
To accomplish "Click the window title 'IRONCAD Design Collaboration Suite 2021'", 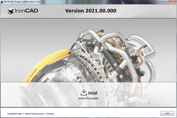I will click(25, 2).
